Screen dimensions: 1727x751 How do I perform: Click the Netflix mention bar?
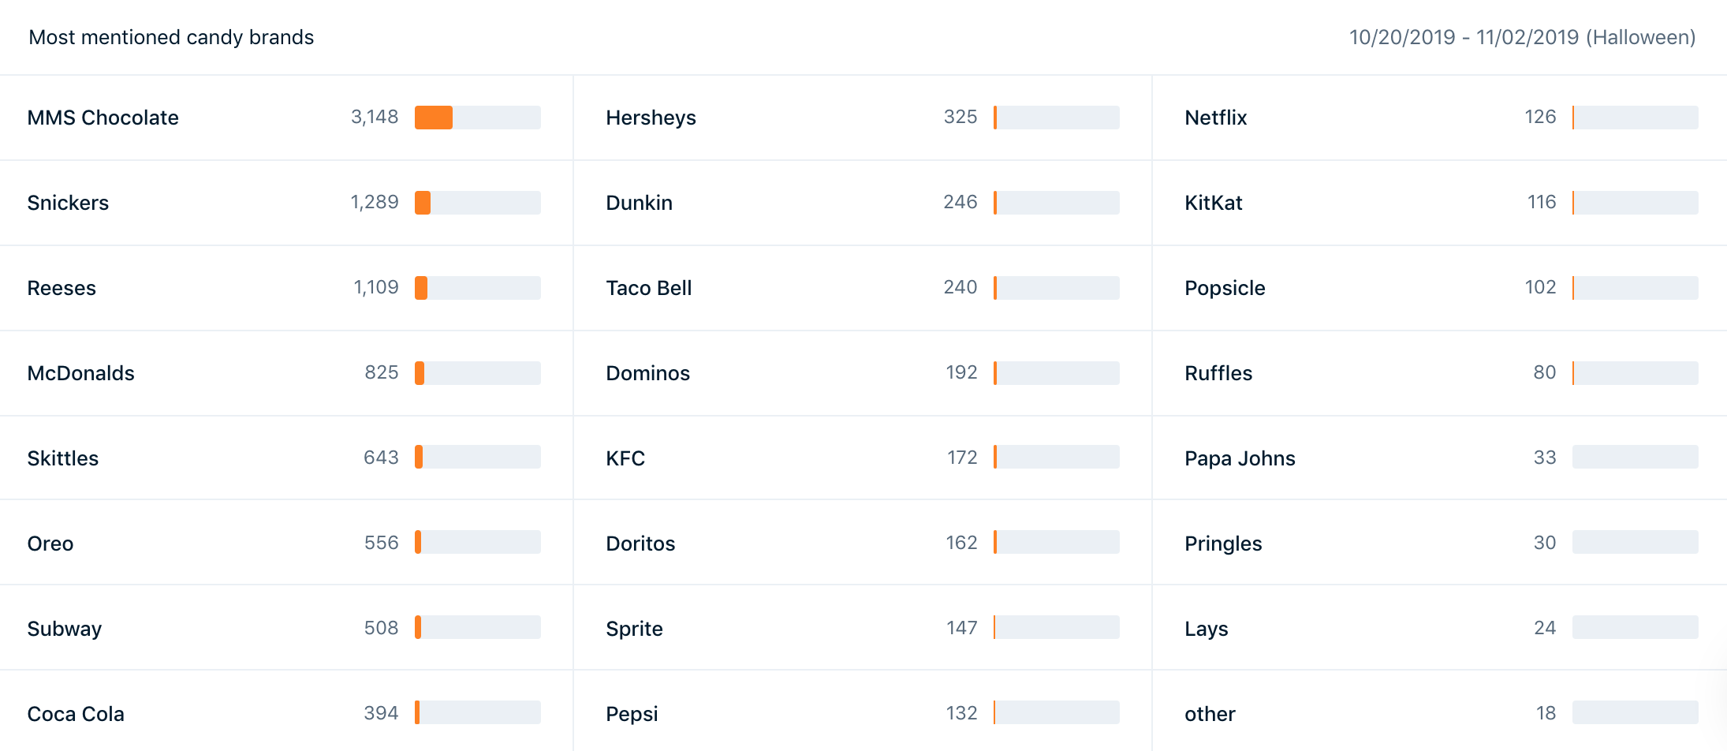coord(1635,118)
